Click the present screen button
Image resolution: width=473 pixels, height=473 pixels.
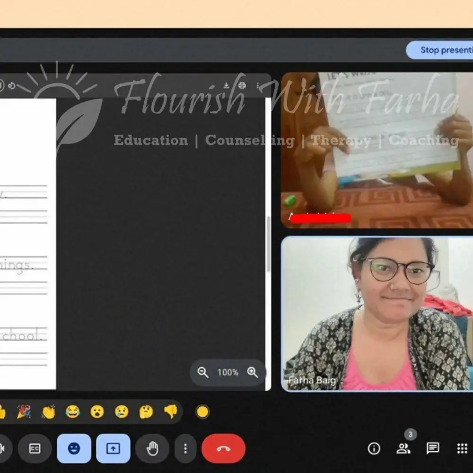tap(113, 448)
